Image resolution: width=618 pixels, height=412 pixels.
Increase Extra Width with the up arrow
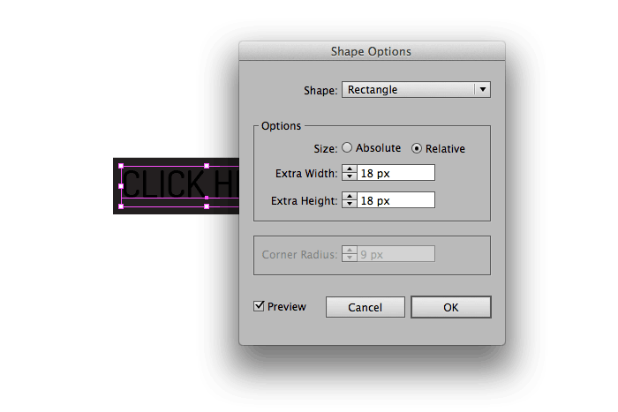point(350,169)
